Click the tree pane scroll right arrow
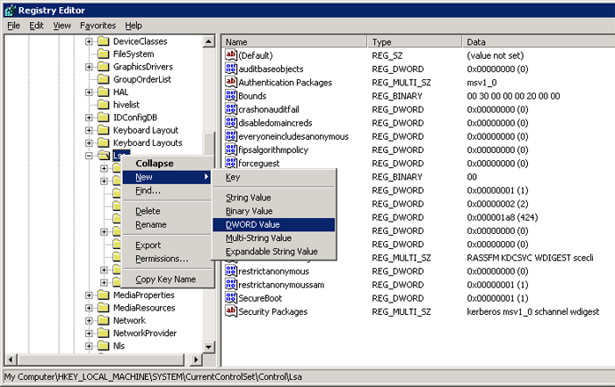 tap(196, 360)
